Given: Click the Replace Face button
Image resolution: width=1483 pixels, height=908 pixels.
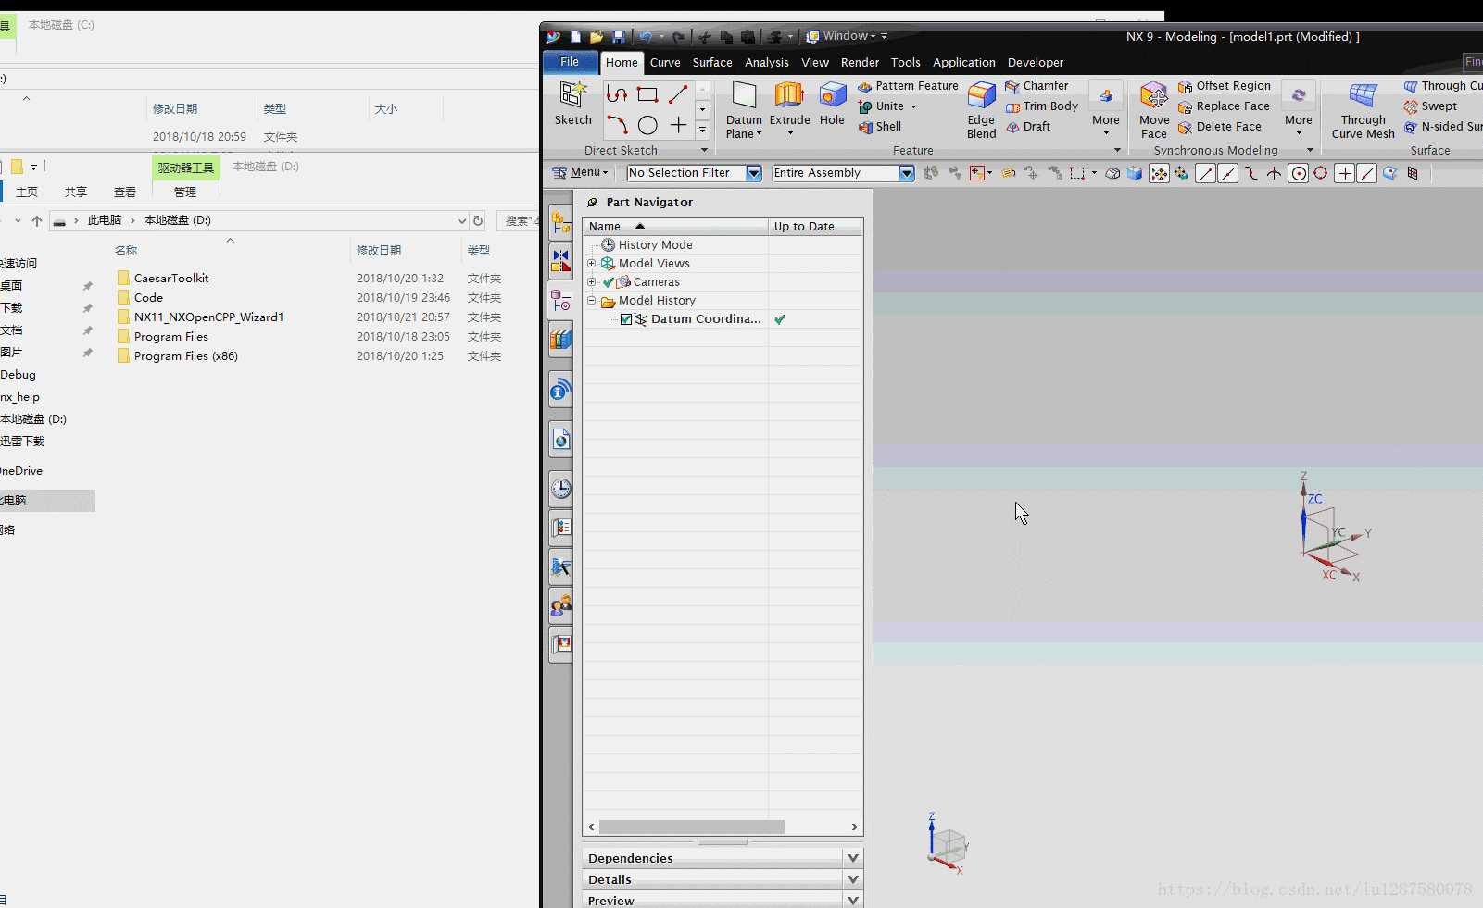Looking at the screenshot, I should [1224, 106].
